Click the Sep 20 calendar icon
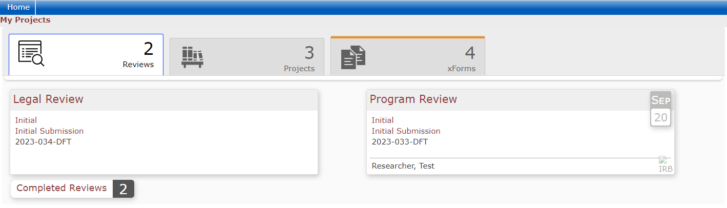Screen dimensions: 727x208 point(660,109)
